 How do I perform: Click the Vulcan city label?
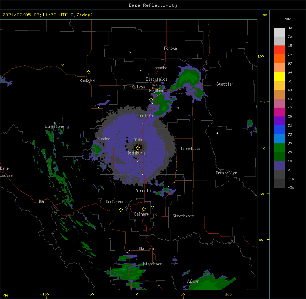click(x=193, y=281)
